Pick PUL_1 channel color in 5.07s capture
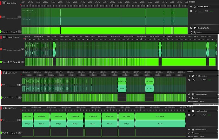Image resolution: width=219 pixels, height=140 pixels. click(1, 31)
